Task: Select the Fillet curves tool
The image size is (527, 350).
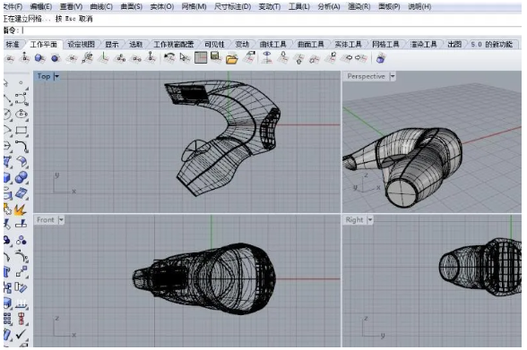Action: click(x=22, y=146)
